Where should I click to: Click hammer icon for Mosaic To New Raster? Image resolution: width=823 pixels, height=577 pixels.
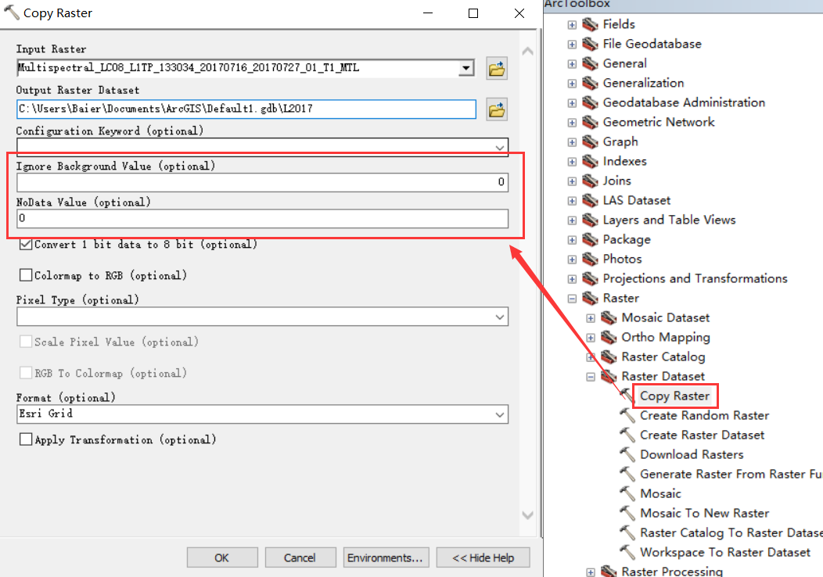pos(627,513)
